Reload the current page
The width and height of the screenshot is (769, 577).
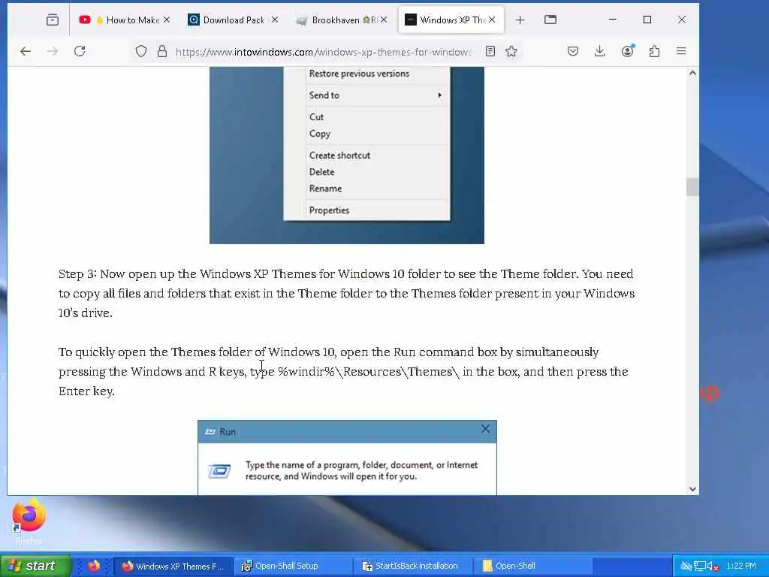80,51
